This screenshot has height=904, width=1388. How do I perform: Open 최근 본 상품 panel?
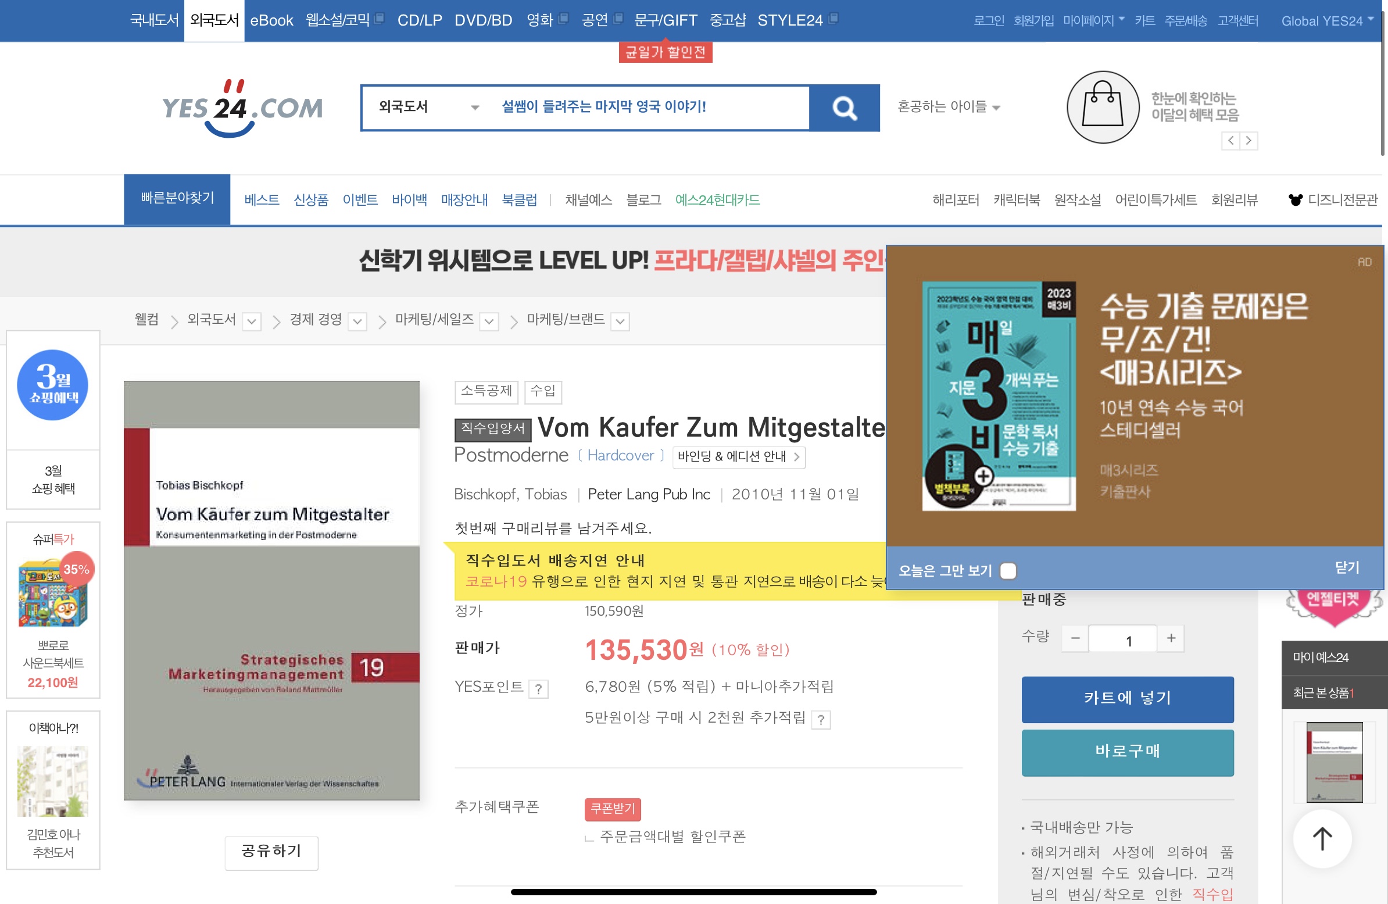pos(1335,692)
